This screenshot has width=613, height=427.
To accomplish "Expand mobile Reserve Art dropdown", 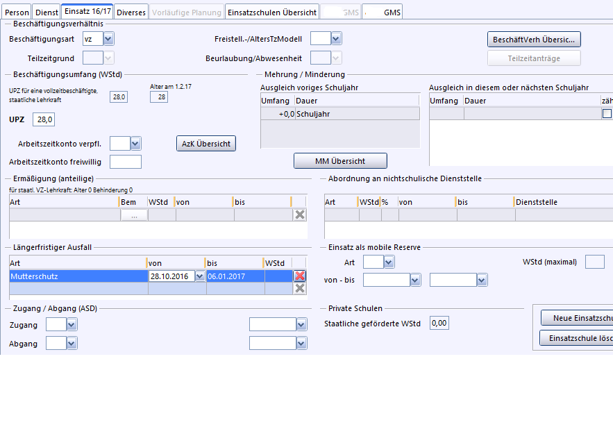I will tap(389, 262).
